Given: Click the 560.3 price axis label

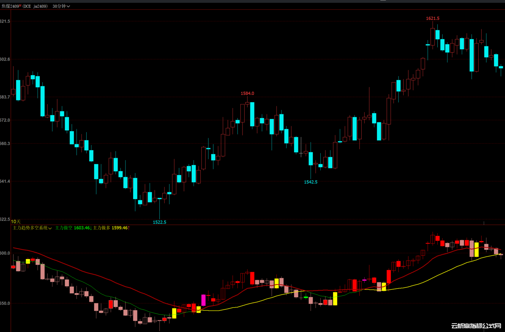Looking at the screenshot, I should pos(5,144).
